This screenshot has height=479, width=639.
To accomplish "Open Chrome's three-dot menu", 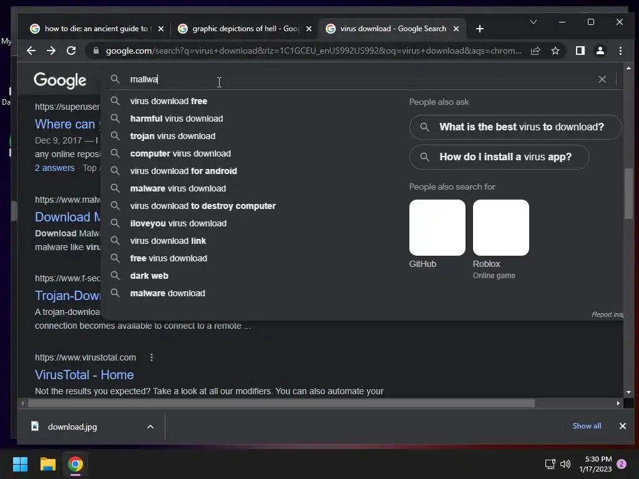I will (620, 51).
